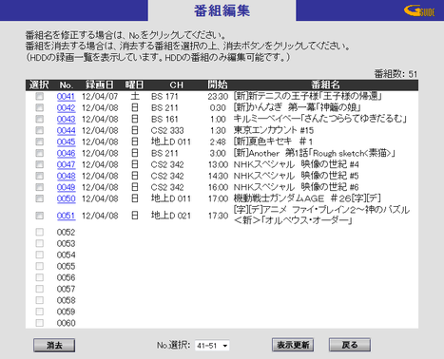Click the title 東京エンカウント #15

[274, 130]
